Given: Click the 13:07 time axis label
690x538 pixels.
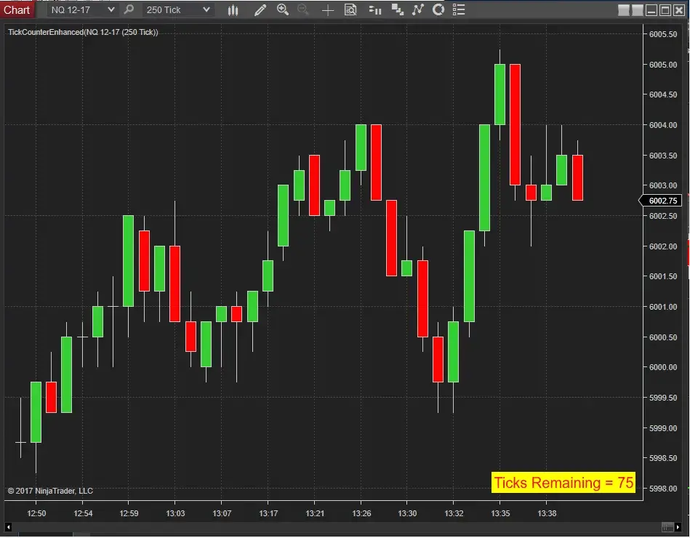Looking at the screenshot, I should [221, 513].
